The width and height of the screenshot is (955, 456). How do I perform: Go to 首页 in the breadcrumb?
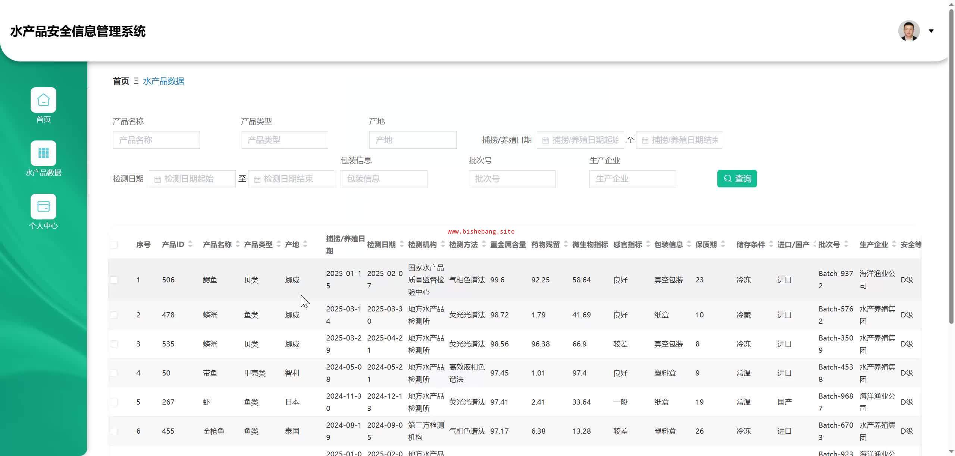coord(121,81)
